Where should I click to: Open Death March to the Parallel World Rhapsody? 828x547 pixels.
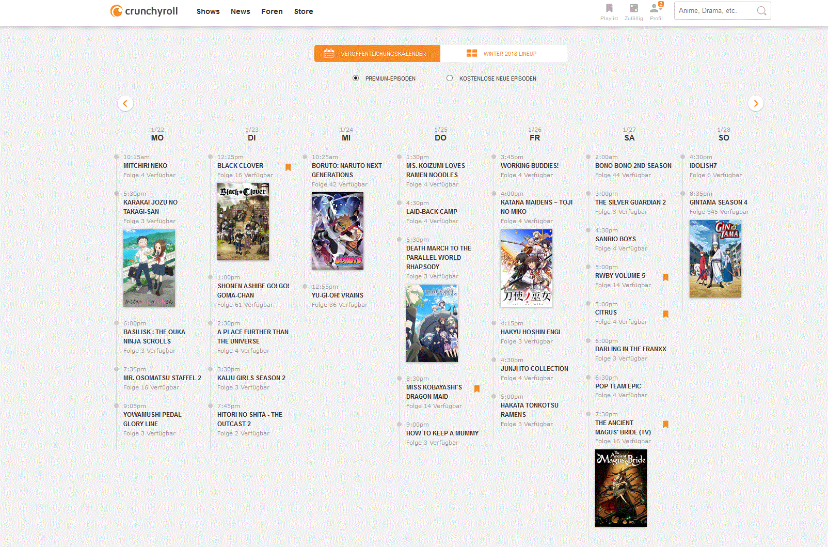click(x=439, y=258)
